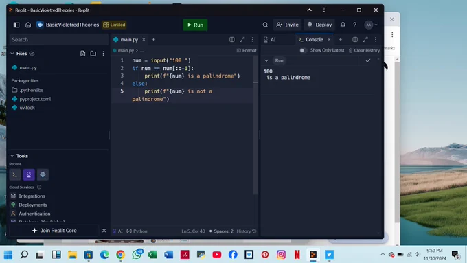Toggle Show Only Latest switch
This screenshot has height=263, width=467.
click(303, 50)
